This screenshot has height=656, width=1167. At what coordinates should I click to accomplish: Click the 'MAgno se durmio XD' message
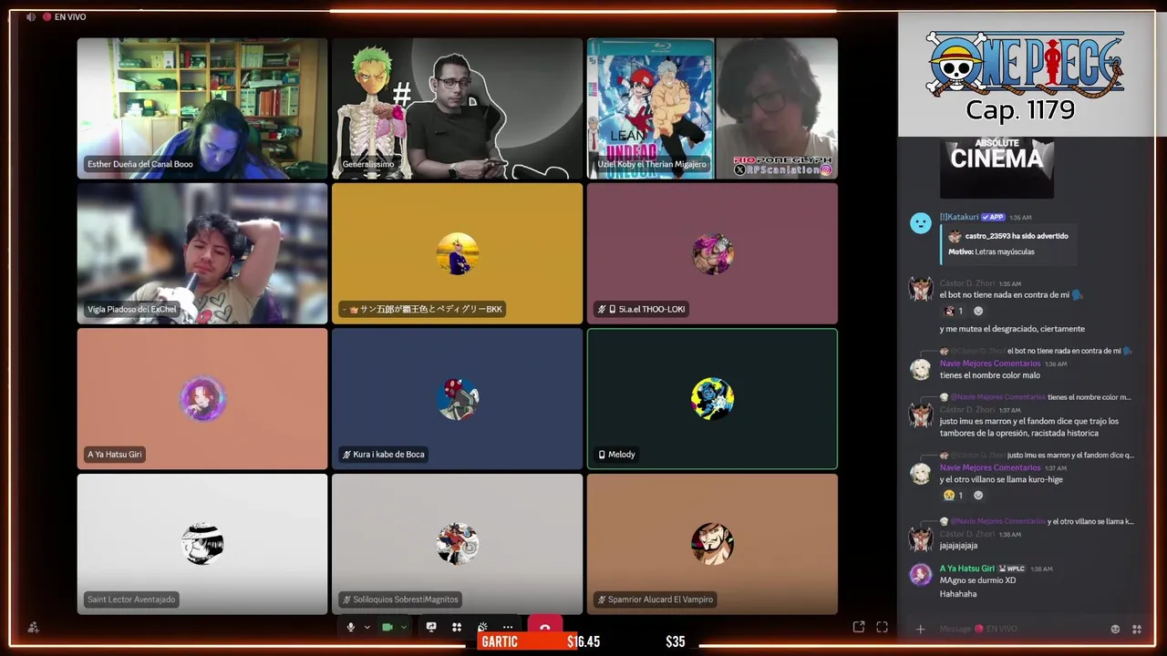click(x=977, y=580)
